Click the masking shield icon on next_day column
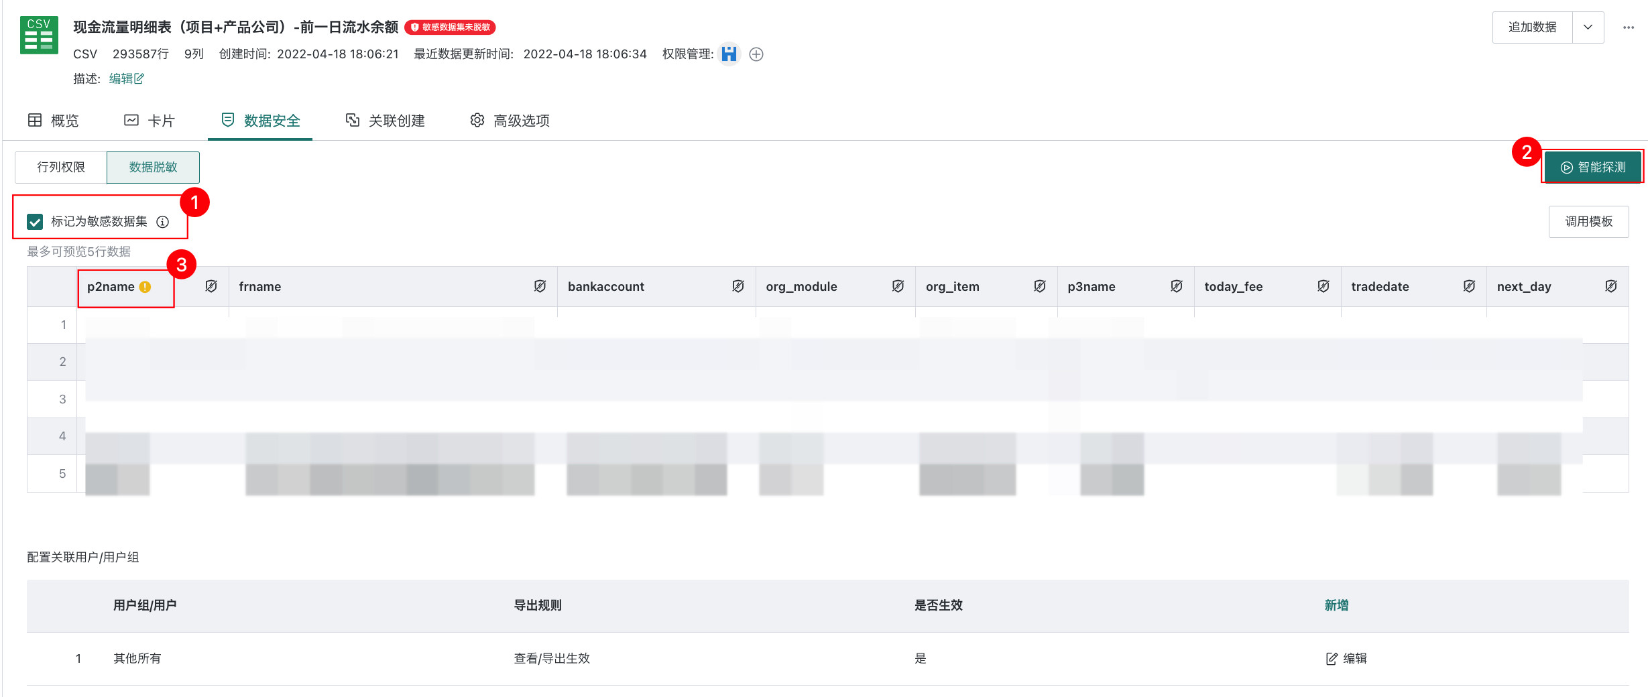This screenshot has width=1648, height=697. pyautogui.click(x=1611, y=286)
